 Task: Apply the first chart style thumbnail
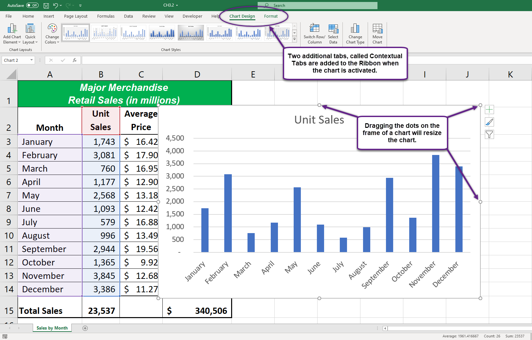[x=76, y=33]
